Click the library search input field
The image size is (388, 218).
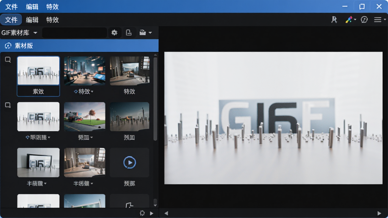coord(75,33)
